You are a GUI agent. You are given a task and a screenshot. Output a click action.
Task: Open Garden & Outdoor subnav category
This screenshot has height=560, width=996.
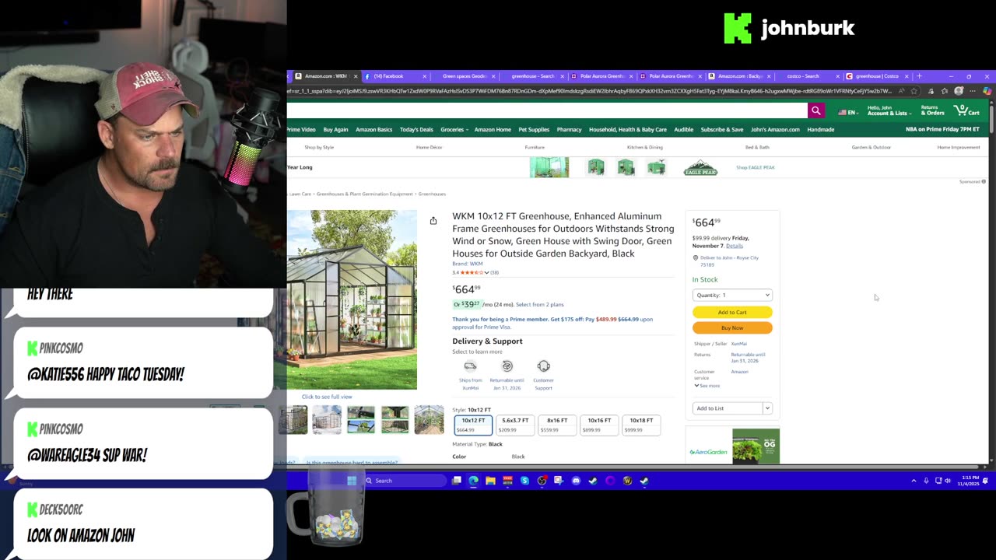click(871, 147)
